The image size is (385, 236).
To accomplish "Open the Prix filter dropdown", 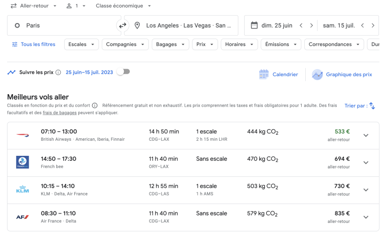I will 205,45.
